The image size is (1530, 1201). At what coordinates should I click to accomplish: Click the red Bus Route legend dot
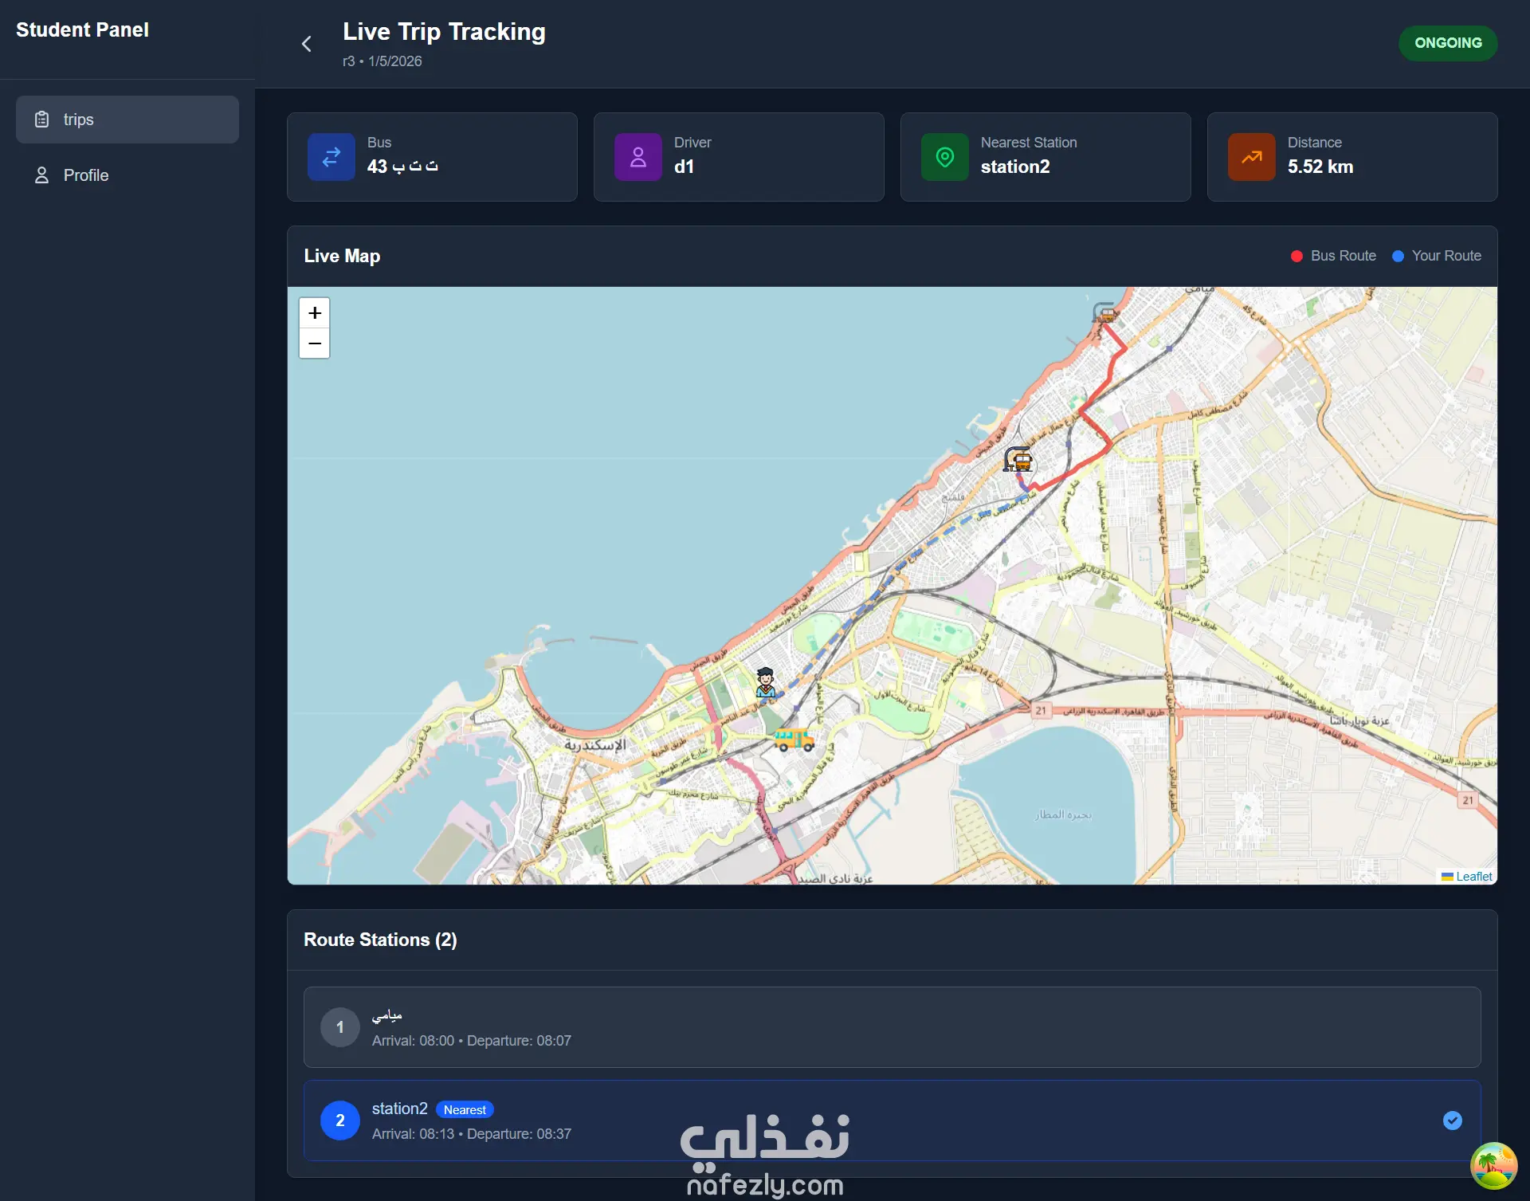(x=1297, y=256)
